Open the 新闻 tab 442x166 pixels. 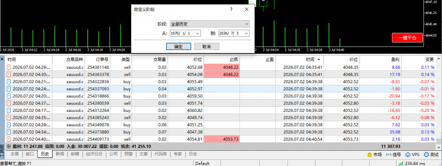60,154
